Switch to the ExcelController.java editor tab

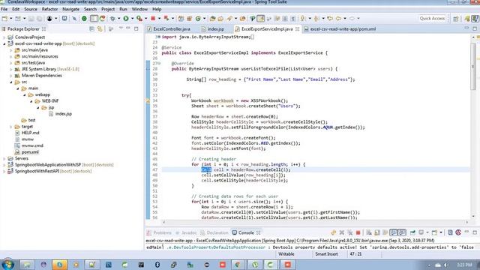[169, 29]
